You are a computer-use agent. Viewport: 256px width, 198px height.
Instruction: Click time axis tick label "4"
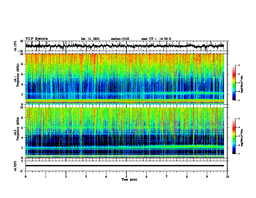tap(106, 177)
